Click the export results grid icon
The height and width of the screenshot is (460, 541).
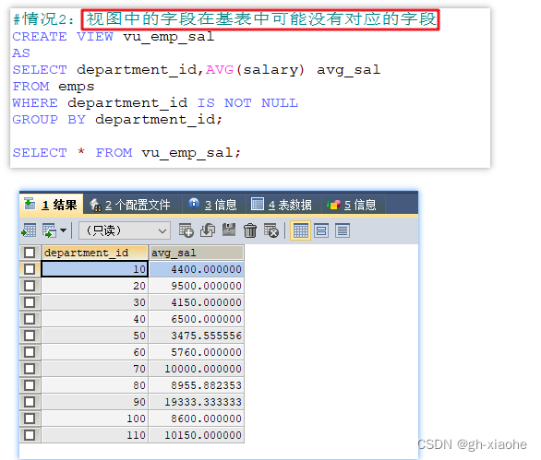(x=29, y=230)
